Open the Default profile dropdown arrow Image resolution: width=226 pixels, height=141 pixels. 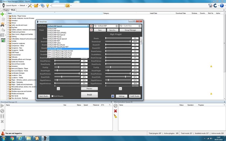click(x=27, y=6)
